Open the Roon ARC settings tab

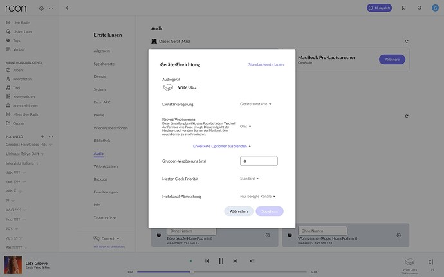pyautogui.click(x=102, y=102)
